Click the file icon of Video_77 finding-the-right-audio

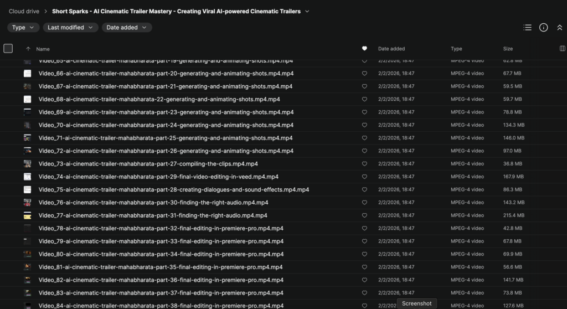click(27, 215)
